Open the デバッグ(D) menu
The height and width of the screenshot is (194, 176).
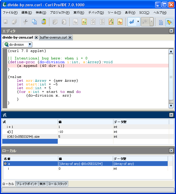point(96,13)
